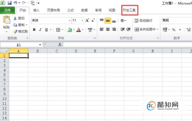Select bottom align icon
The image size is (192, 121).
point(114,21)
